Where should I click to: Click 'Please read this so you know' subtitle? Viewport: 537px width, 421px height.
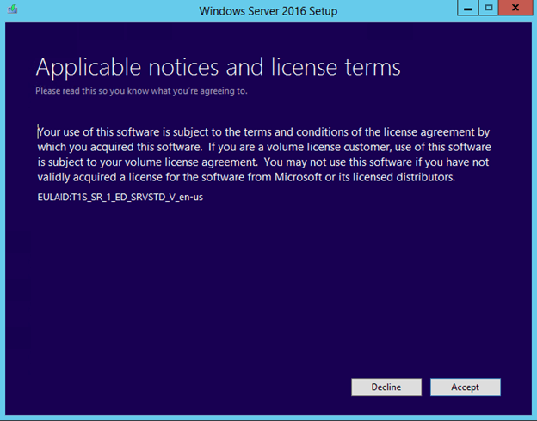click(x=141, y=91)
